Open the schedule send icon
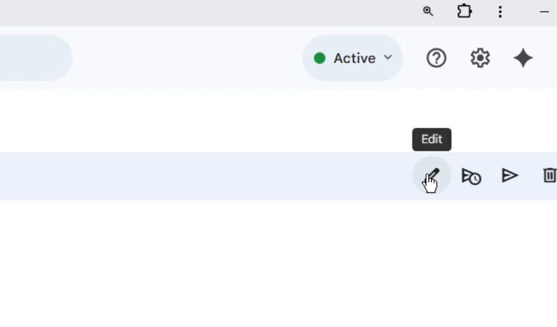557x327 pixels. (471, 176)
